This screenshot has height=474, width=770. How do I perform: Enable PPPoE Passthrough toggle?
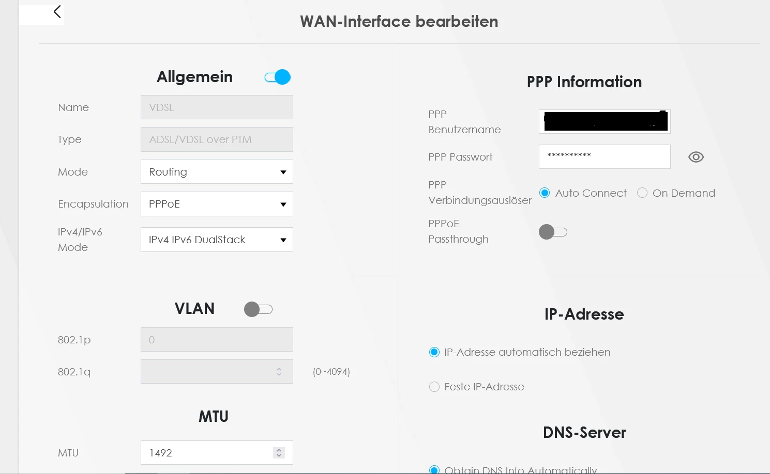(x=553, y=232)
